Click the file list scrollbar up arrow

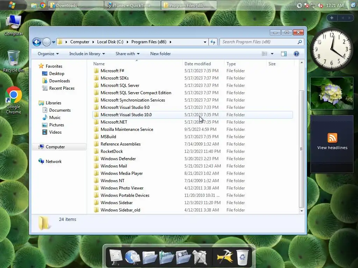[302, 62]
